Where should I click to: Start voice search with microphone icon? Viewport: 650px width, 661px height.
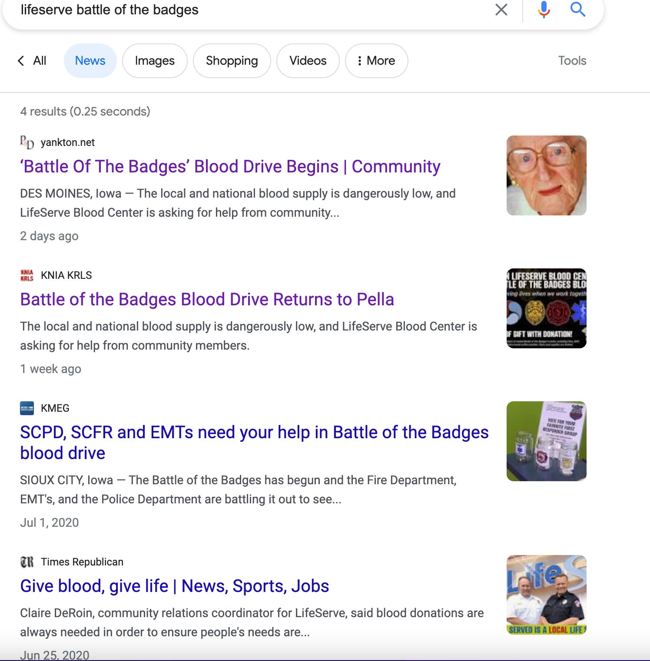(x=544, y=9)
